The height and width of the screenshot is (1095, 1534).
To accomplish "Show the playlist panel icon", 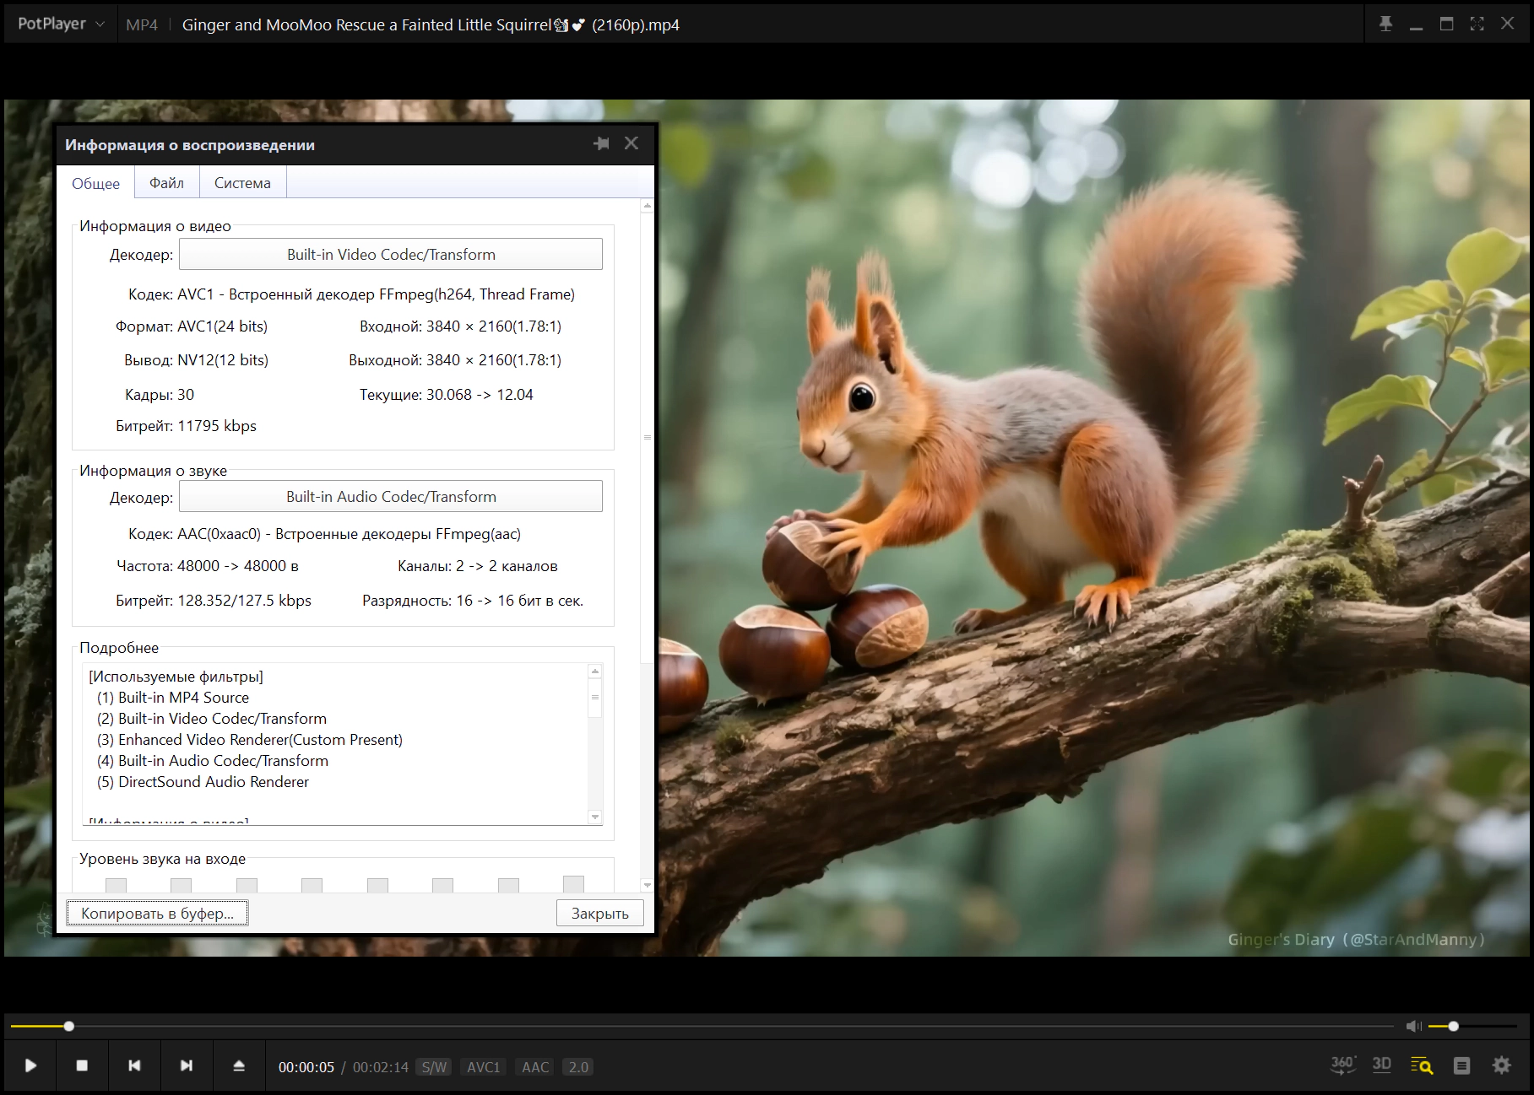I will (1461, 1065).
